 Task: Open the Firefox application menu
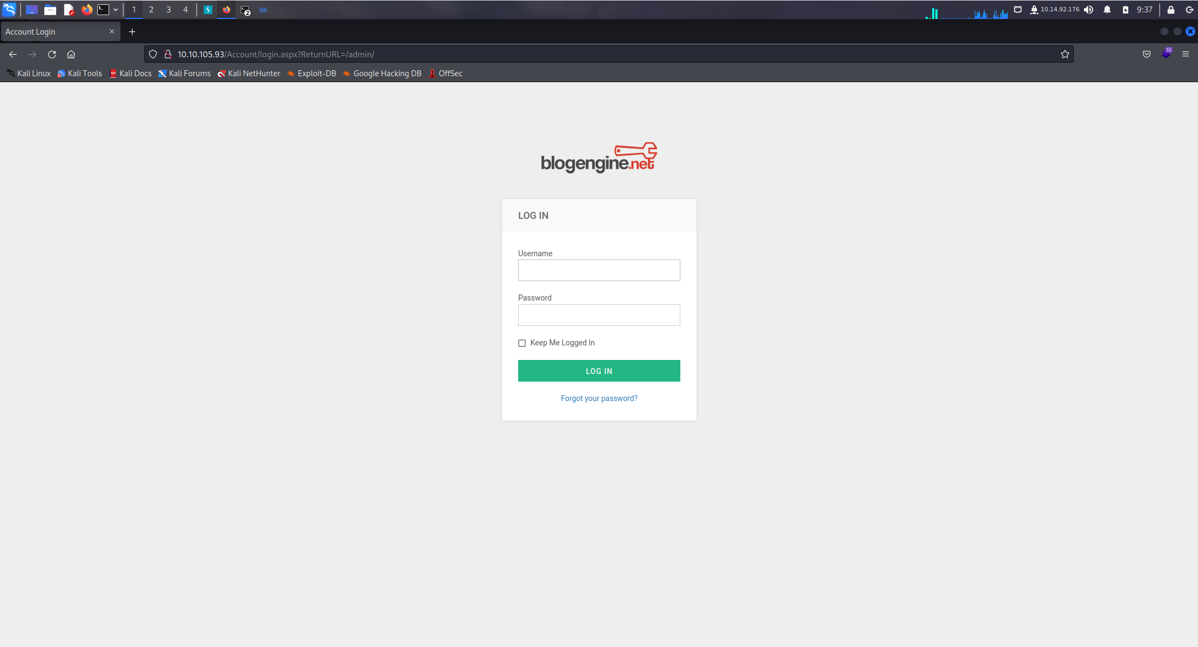(x=1185, y=55)
